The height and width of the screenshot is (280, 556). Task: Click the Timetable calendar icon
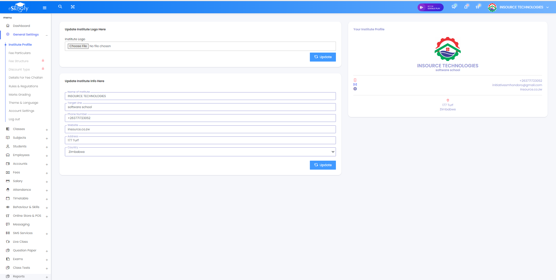[x=8, y=198]
